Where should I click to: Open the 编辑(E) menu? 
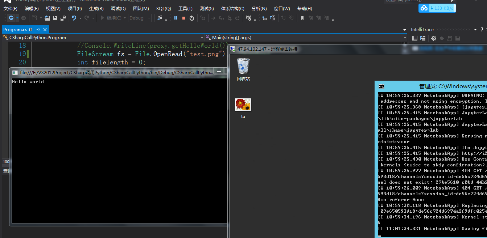[x=32, y=8]
